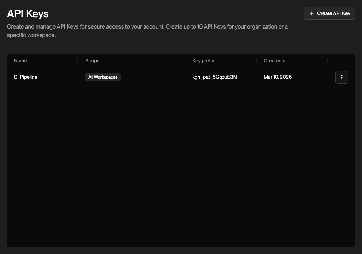Click the divider after the Key prefix header
This screenshot has height=254, width=362.
[x=256, y=61]
